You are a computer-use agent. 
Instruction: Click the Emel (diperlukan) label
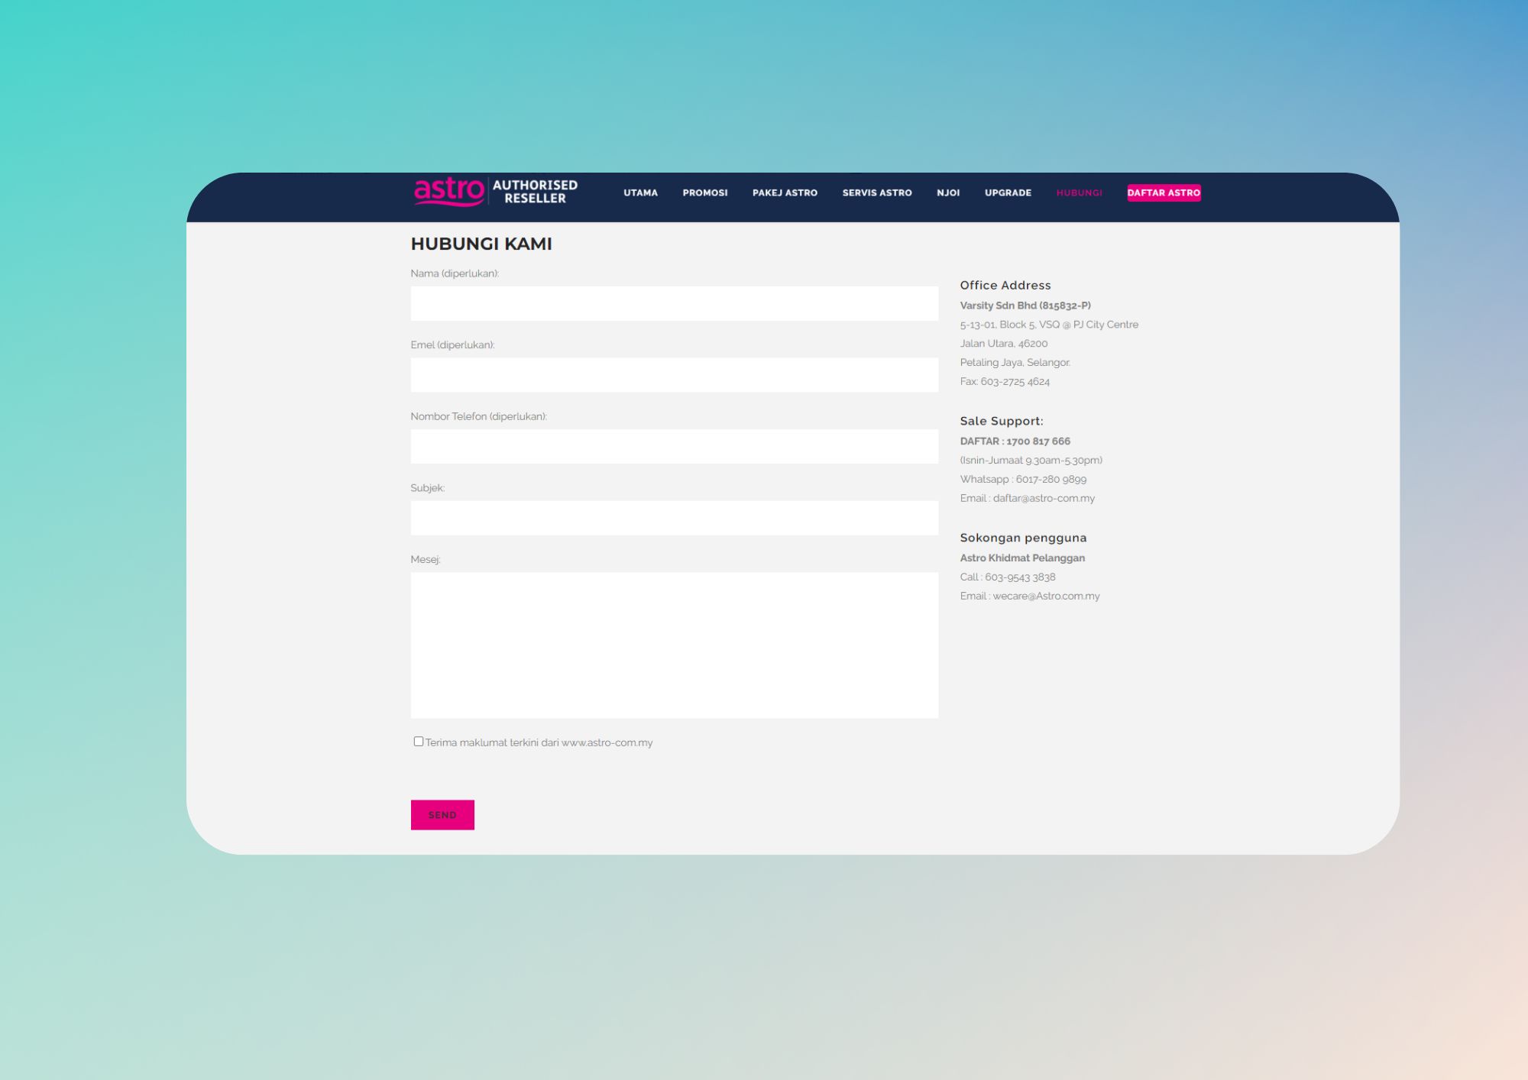click(452, 345)
